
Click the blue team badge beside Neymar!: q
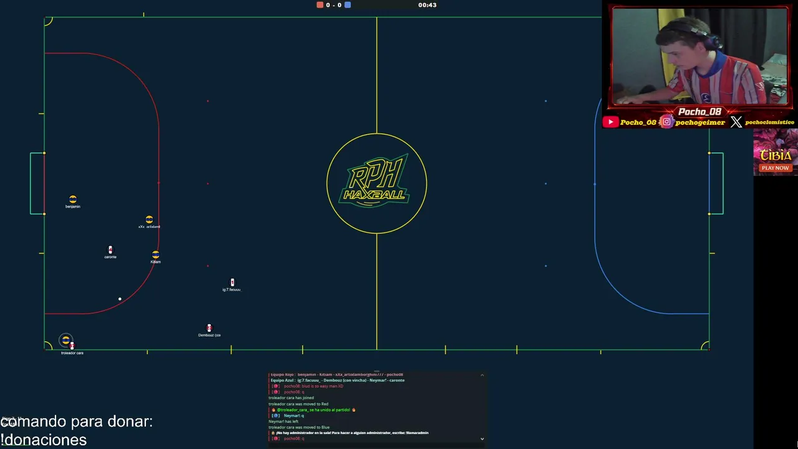click(276, 415)
